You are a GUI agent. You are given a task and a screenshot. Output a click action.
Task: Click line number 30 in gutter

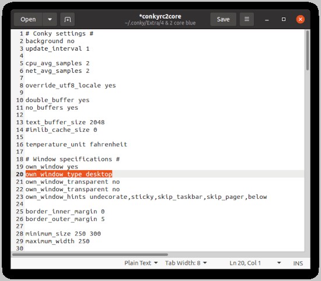tap(20, 248)
